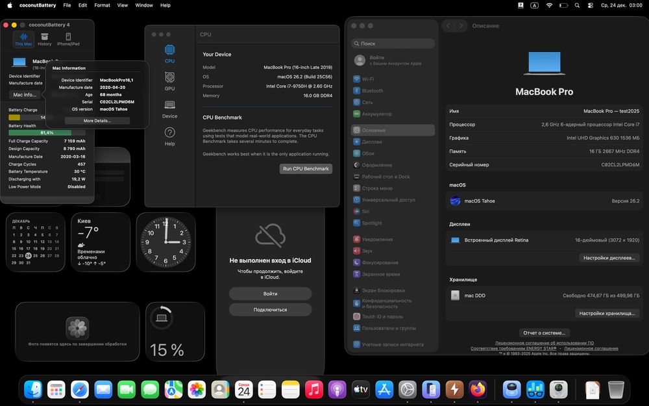Open the This Mac tab in coconutBattery
Viewport: 649px width, 406px height.
(x=23, y=40)
